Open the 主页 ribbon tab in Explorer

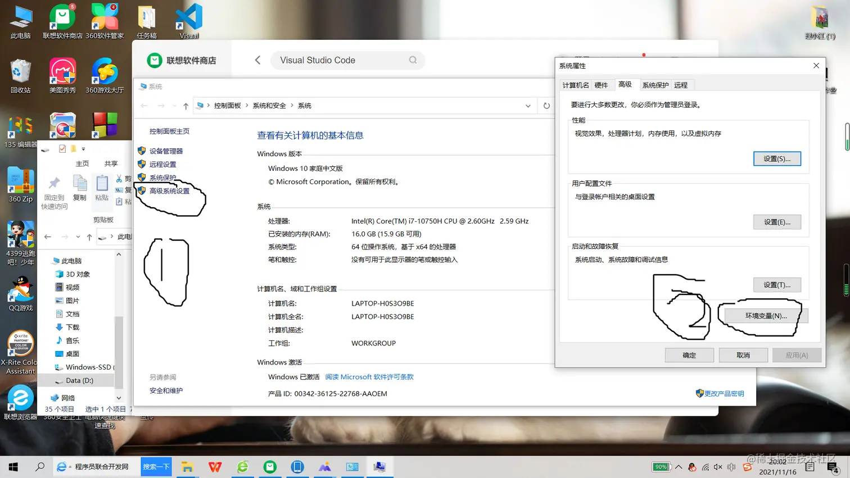(83, 163)
